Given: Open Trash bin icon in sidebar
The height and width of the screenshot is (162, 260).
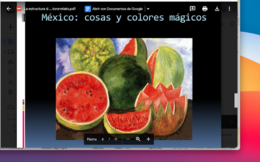Looking at the screenshot, I should coord(10,92).
